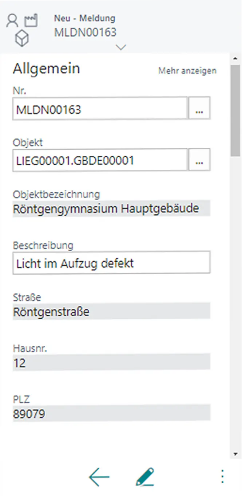Viewport: 242px width, 503px height.
Task: Open edit mode via pencil icon
Action: 145,477
